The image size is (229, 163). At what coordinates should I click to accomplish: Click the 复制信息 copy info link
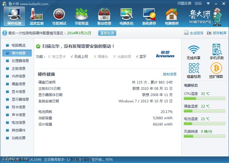point(170,74)
